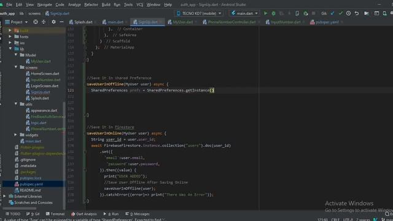393x221 pixels.
Task: Collapse the screens folder
Action: click(x=16, y=67)
